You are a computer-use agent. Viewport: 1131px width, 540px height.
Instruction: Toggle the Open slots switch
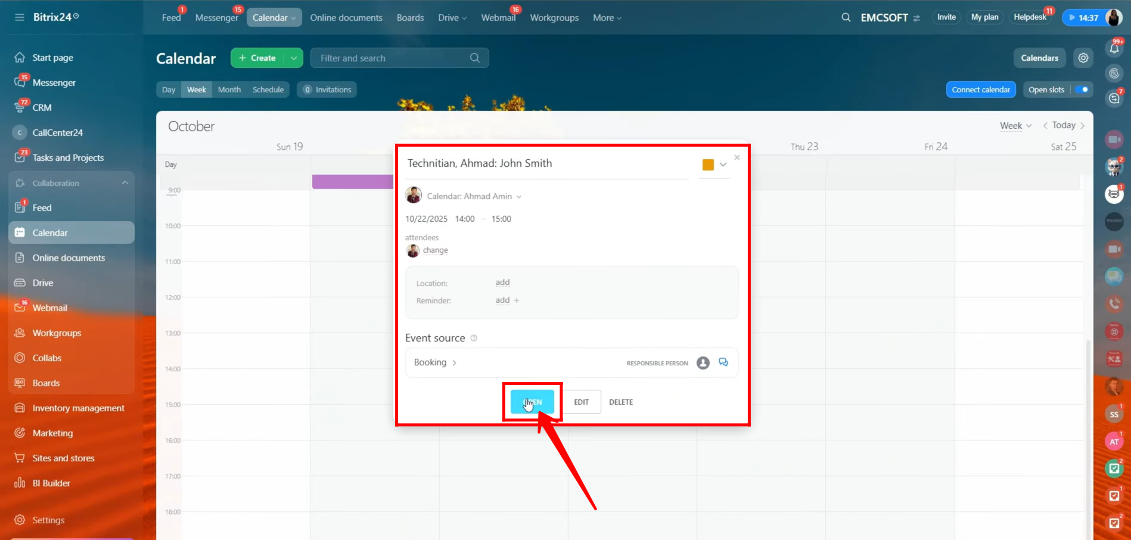pos(1082,89)
